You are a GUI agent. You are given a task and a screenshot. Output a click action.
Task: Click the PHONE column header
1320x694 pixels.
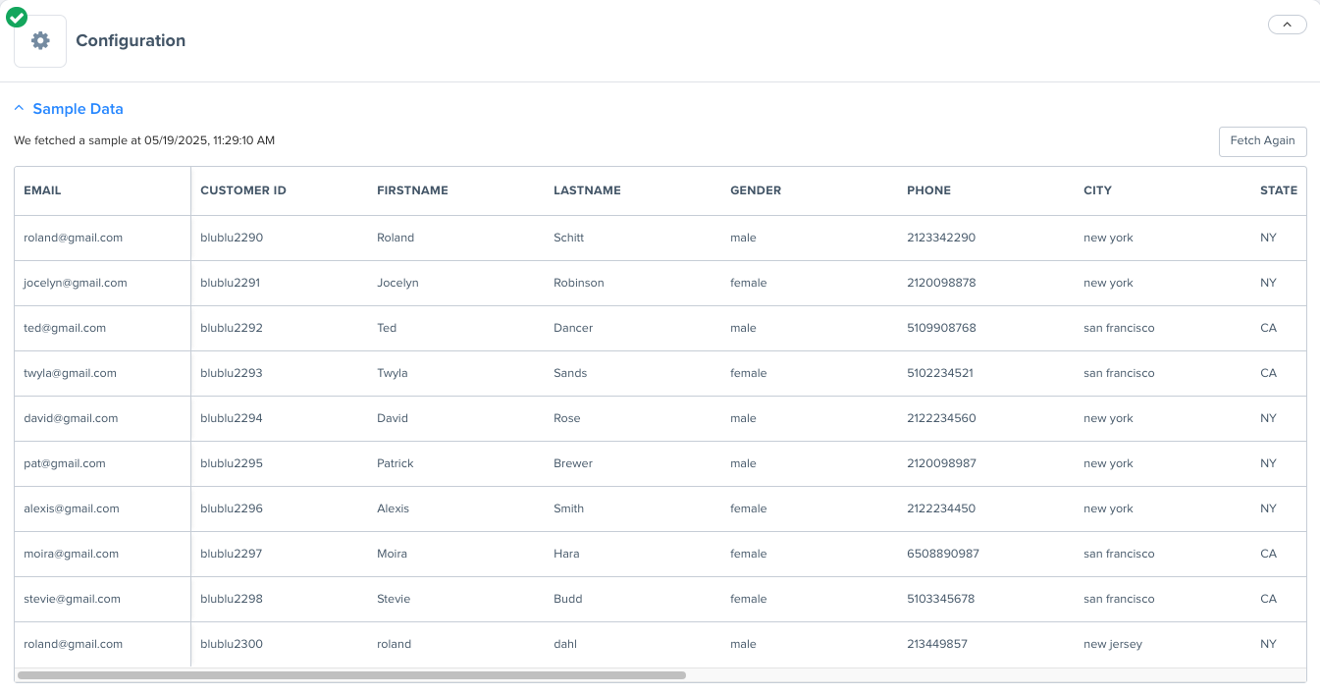(x=928, y=190)
